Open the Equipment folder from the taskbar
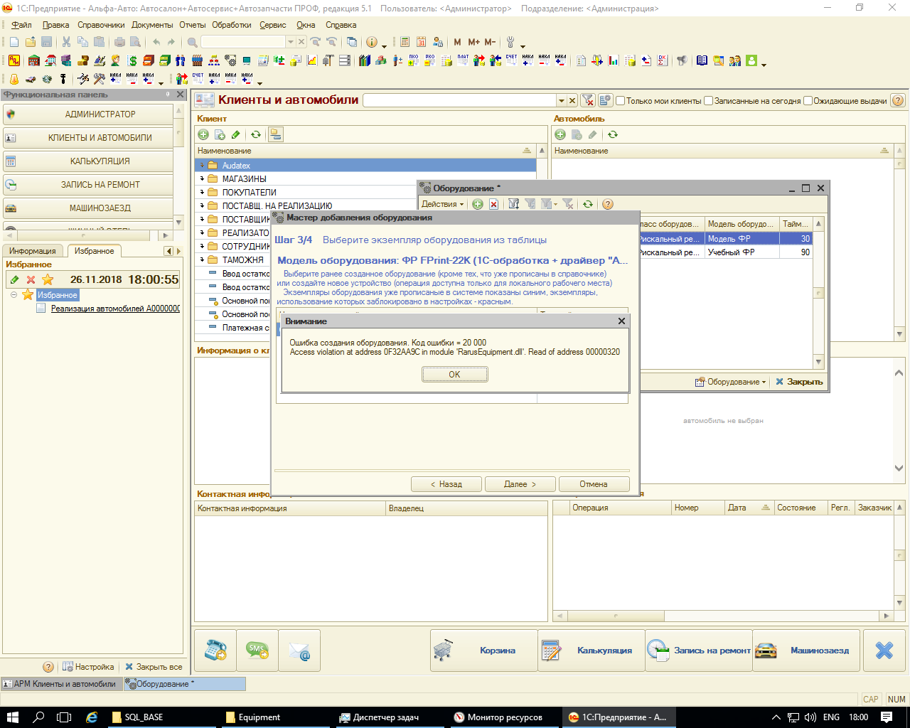The width and height of the screenshot is (910, 728). tap(259, 717)
